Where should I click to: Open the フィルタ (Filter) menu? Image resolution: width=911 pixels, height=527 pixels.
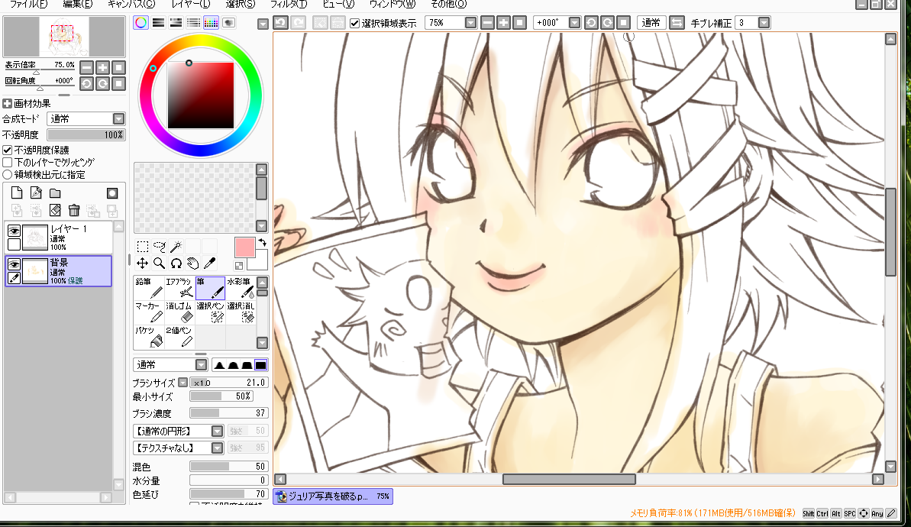point(289,4)
